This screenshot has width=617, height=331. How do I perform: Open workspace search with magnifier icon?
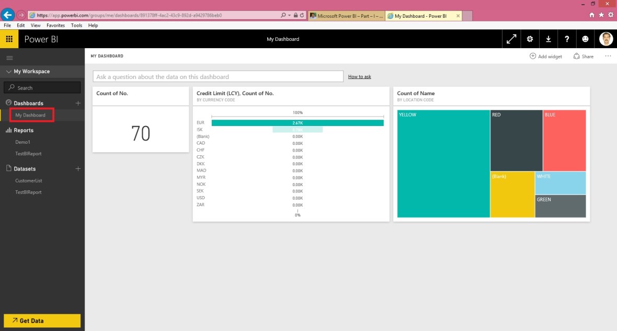click(x=11, y=87)
